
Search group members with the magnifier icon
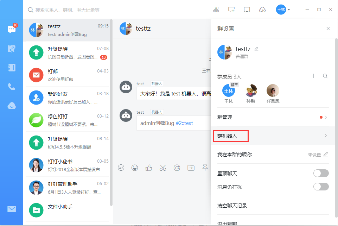click(325, 76)
